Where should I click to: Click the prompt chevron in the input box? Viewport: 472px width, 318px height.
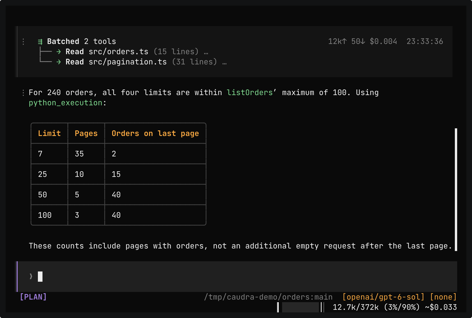coord(31,276)
